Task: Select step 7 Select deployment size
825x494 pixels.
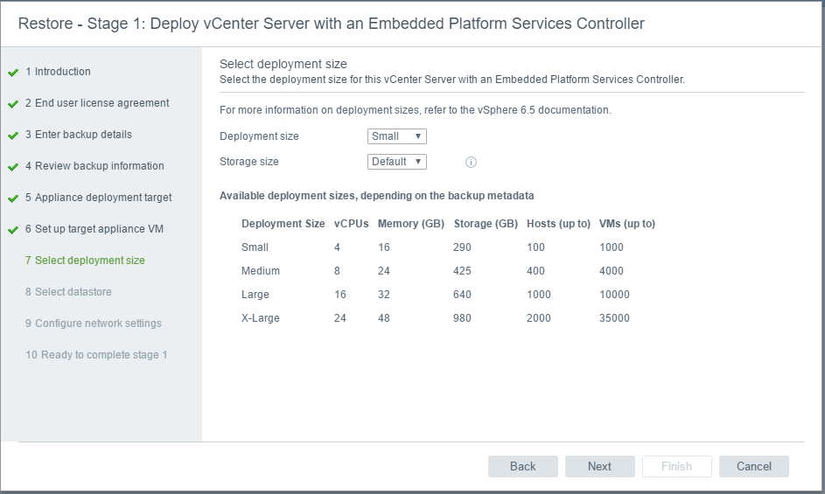Action: click(85, 261)
